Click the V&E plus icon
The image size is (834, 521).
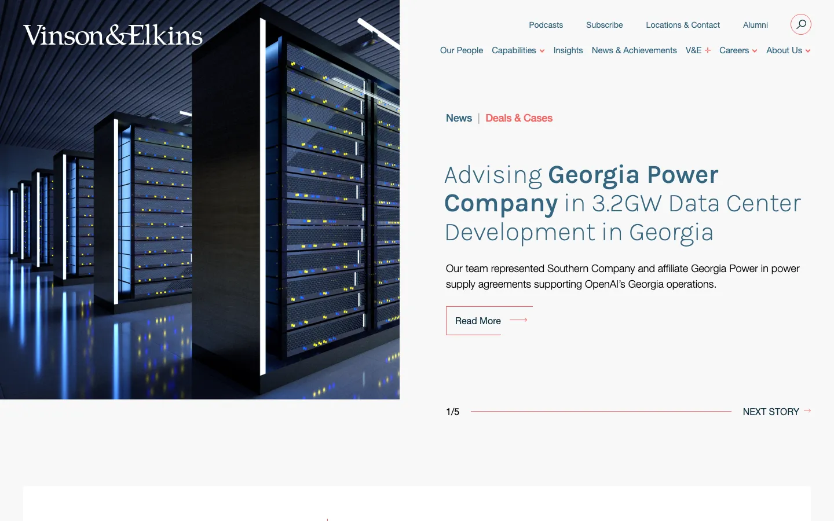tap(708, 50)
